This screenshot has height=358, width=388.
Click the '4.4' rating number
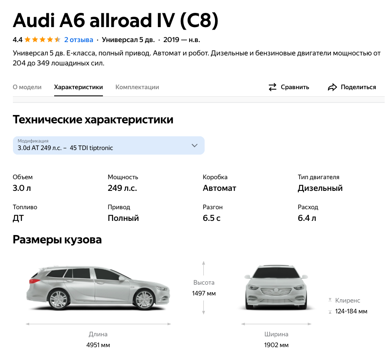(x=18, y=40)
